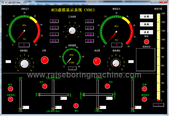
Task: Click the 轻推 indicator lamp
Action: [144, 89]
